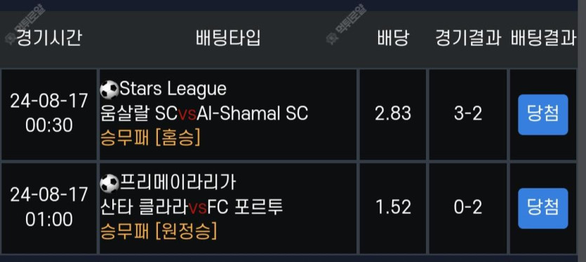The height and width of the screenshot is (262, 586).
Task: Click the 0-2 match result
Action: coord(468,207)
